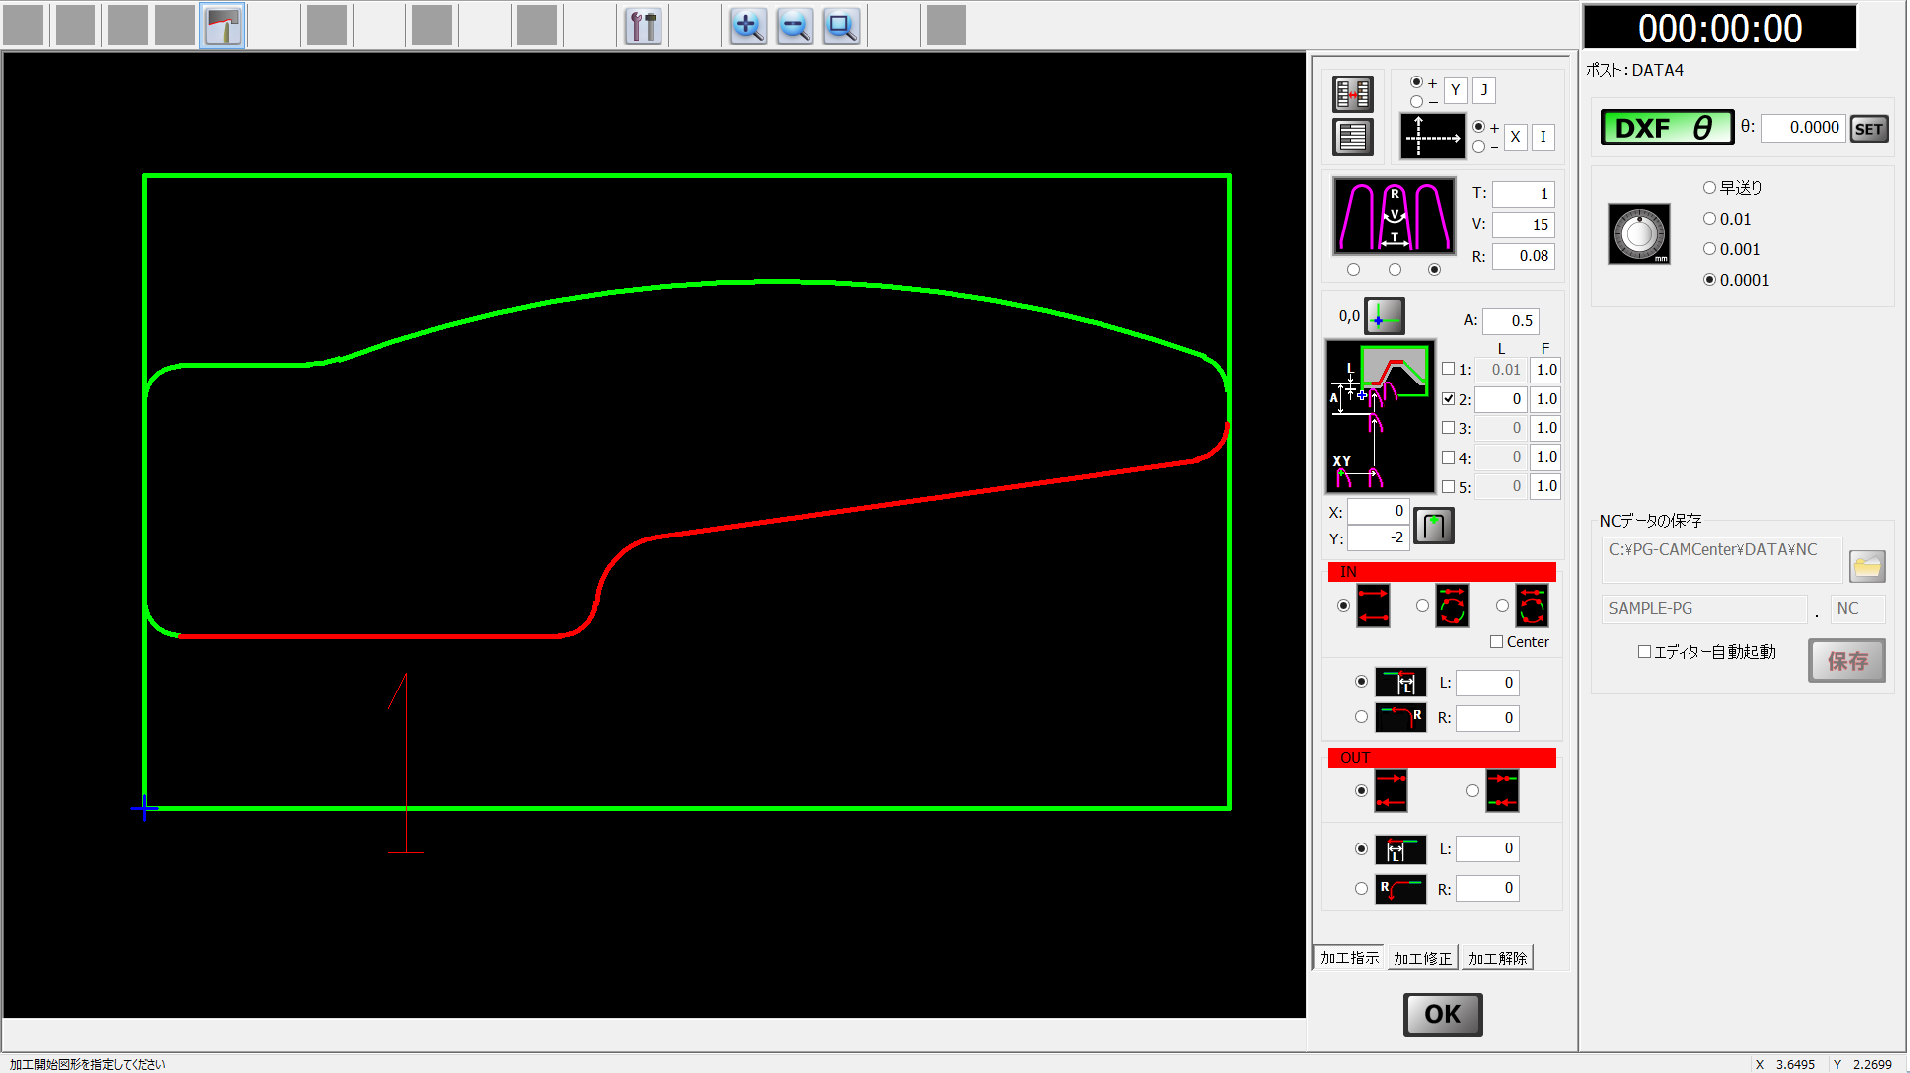Click the single list view icon
The width and height of the screenshot is (1910, 1073).
pos(1353,137)
